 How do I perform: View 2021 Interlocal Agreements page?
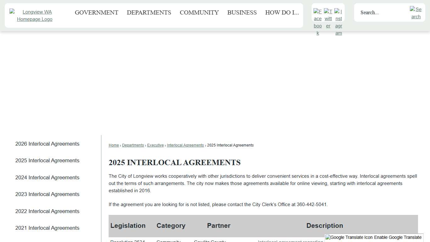coord(47,228)
